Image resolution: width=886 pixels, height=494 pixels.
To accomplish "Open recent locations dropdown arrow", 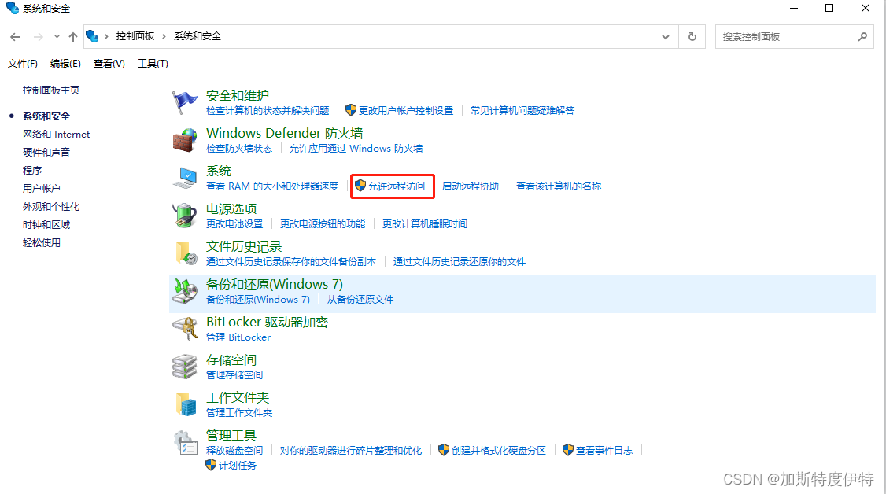I will tap(57, 37).
